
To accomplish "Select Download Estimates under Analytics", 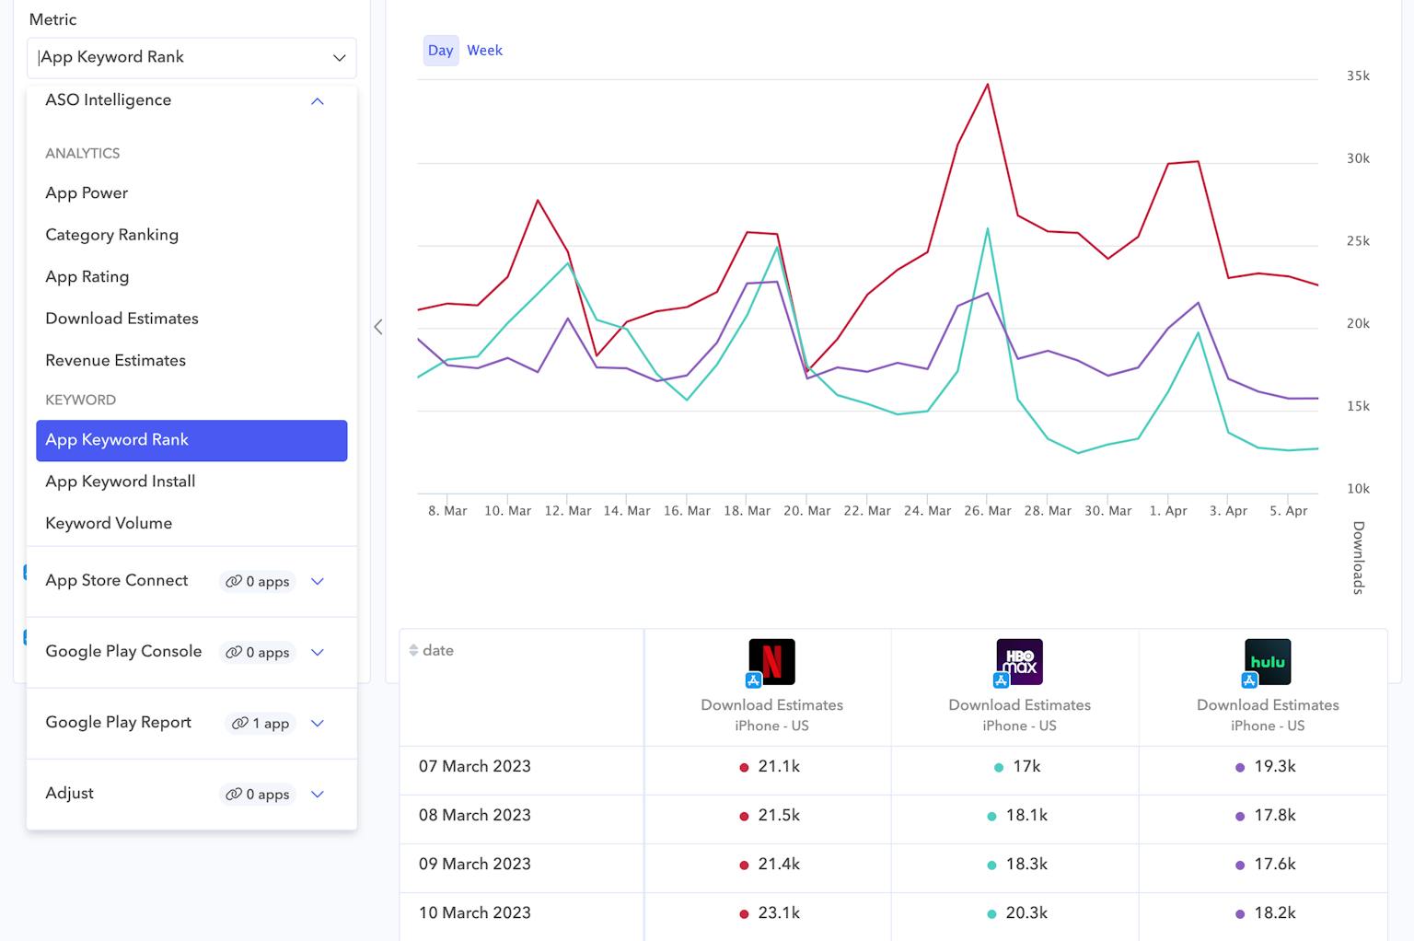I will 121,318.
